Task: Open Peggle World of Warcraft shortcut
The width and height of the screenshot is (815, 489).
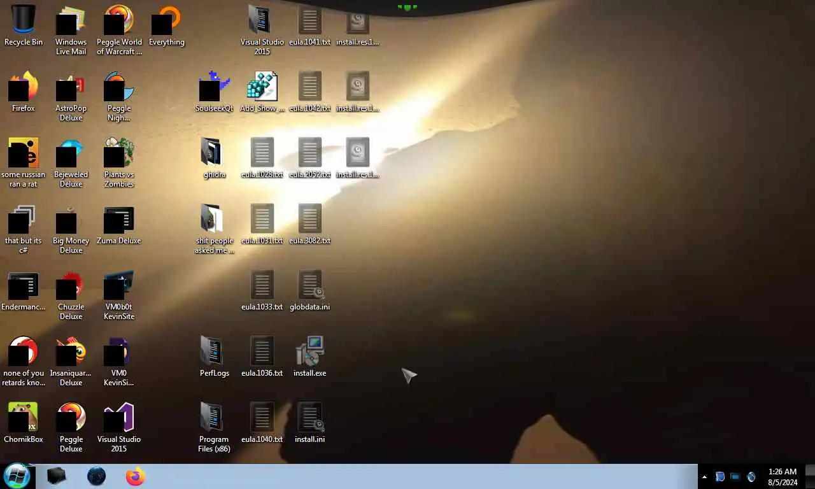Action: pyautogui.click(x=119, y=30)
